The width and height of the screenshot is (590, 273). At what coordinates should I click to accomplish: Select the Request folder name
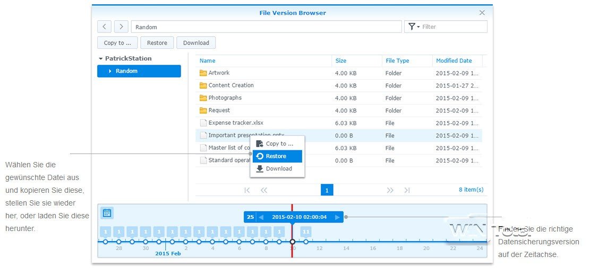click(219, 110)
